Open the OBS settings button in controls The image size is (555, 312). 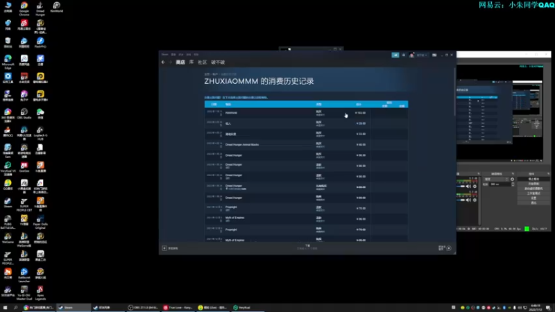click(x=533, y=198)
